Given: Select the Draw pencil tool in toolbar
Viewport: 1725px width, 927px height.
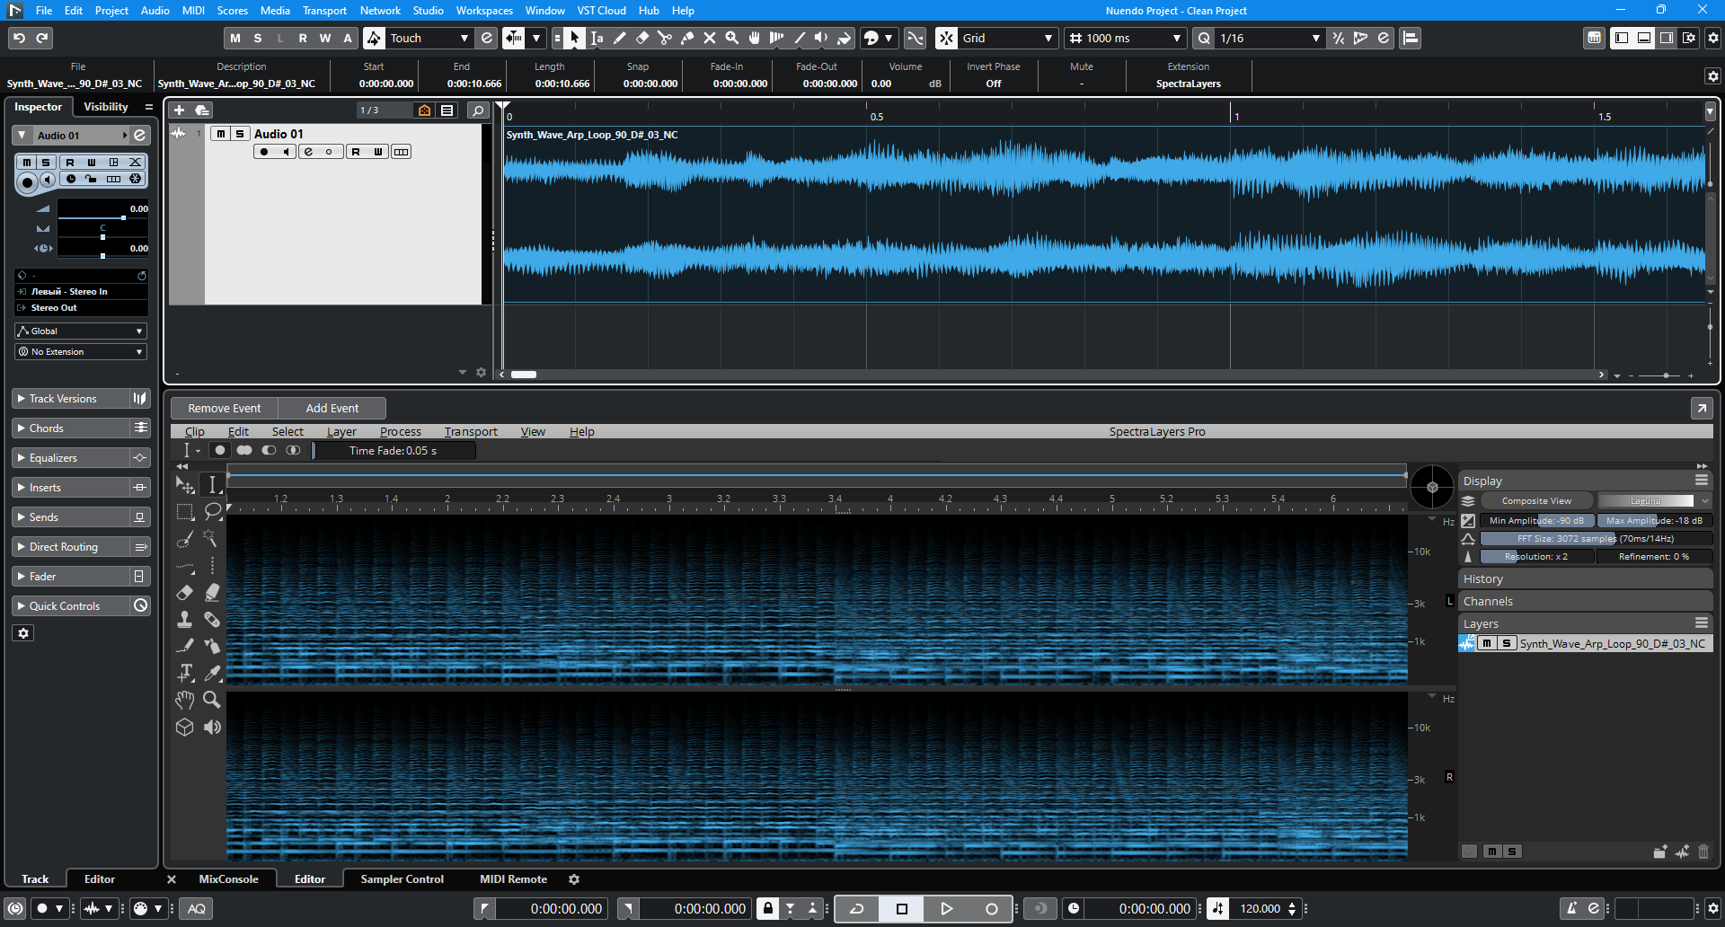Looking at the screenshot, I should coord(620,38).
